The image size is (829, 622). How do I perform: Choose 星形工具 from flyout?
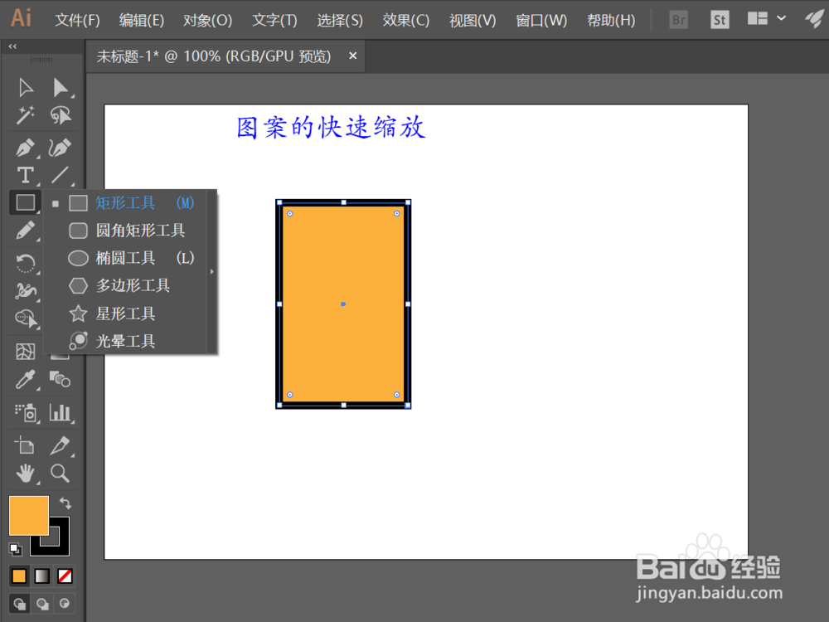click(x=125, y=313)
